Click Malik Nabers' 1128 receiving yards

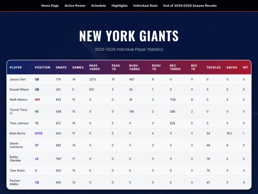(x=172, y=100)
